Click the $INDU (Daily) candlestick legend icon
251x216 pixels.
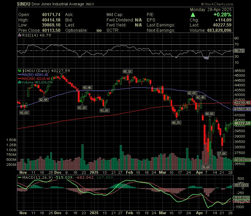19,71
